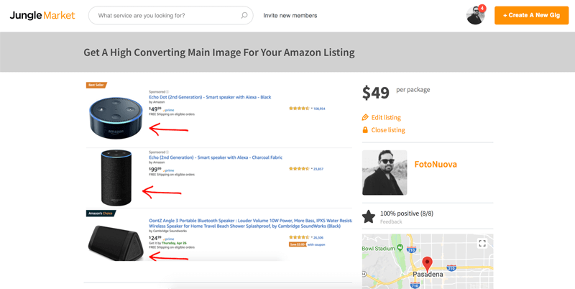Click the Jungle Market logo

coord(42,15)
